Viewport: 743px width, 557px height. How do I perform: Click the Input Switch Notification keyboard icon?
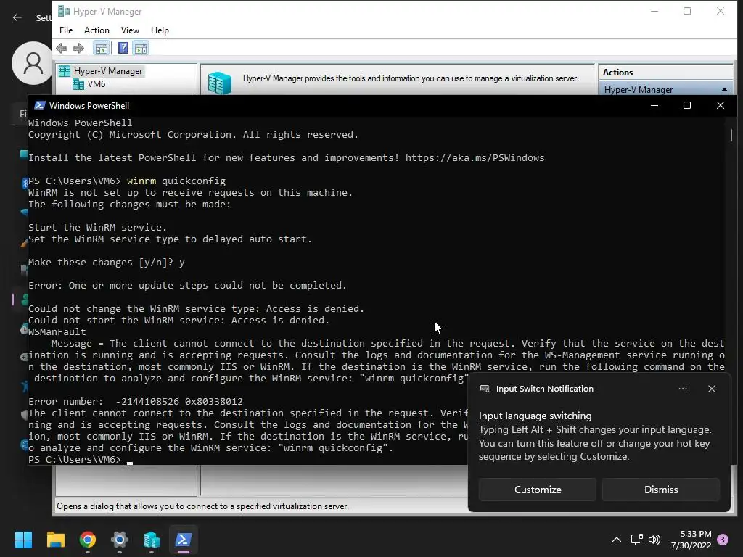click(x=484, y=389)
